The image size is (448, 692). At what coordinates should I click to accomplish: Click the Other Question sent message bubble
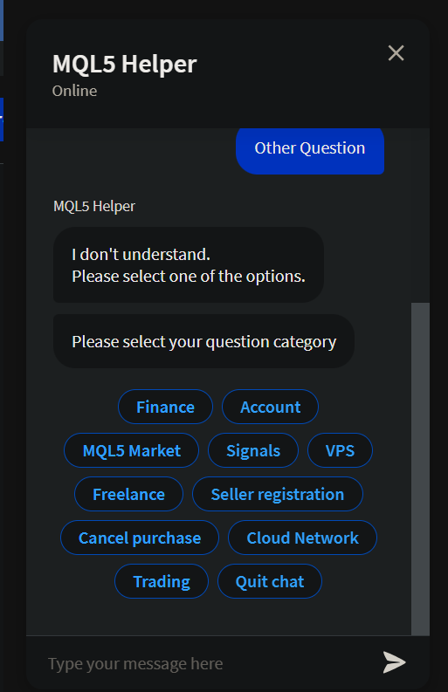click(x=310, y=150)
